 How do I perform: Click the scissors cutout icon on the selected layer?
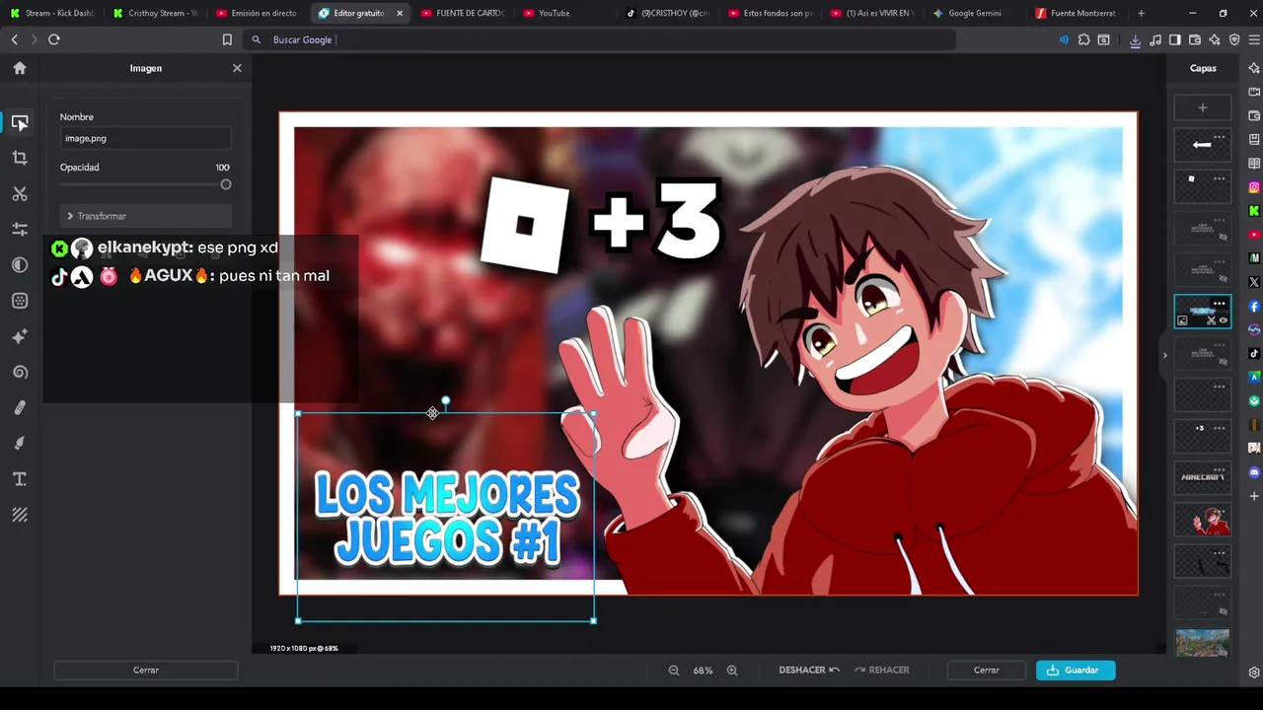(x=1211, y=320)
